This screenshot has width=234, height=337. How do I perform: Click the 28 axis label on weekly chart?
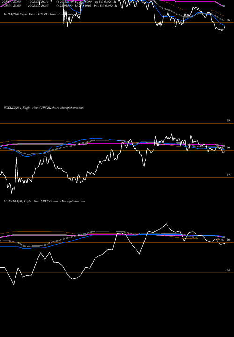(228, 120)
